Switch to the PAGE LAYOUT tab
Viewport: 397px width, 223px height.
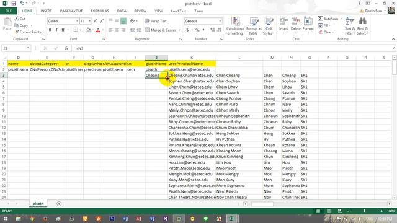point(71,11)
